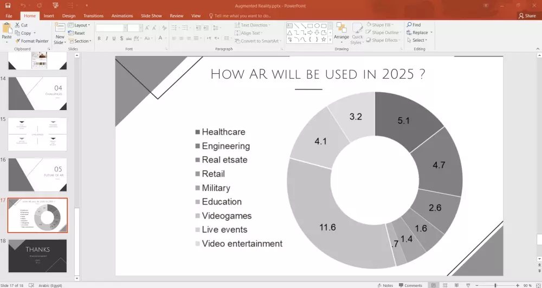Click Convert to SmartArt

tap(257, 41)
